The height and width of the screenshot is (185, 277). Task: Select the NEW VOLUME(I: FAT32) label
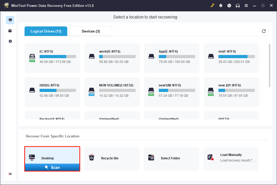[116, 85]
